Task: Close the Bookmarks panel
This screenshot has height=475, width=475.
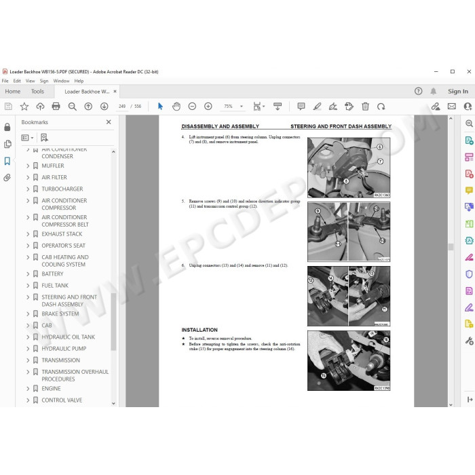Action: (x=109, y=121)
